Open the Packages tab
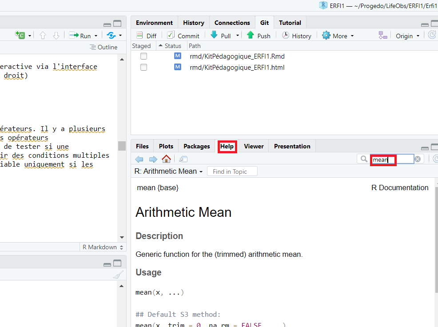Screen dimensions: 438x327 click(196, 146)
